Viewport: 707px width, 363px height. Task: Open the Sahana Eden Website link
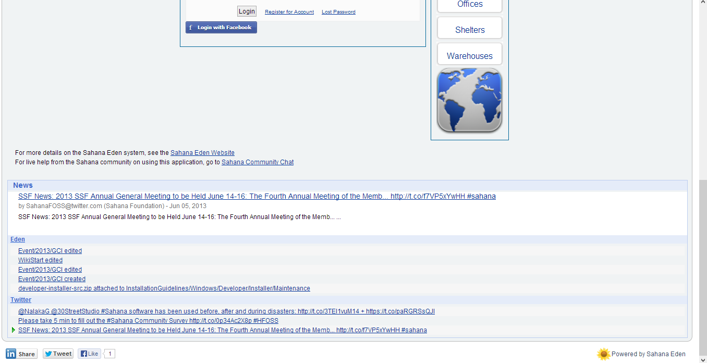click(x=202, y=153)
